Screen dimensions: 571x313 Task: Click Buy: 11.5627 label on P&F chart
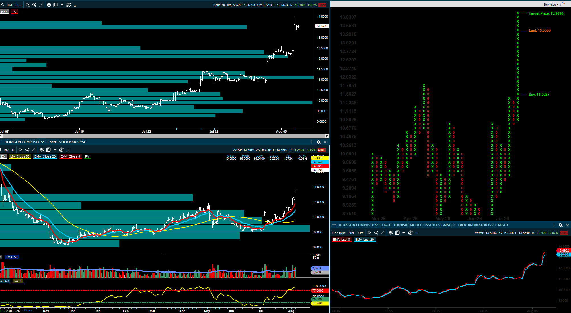point(539,94)
